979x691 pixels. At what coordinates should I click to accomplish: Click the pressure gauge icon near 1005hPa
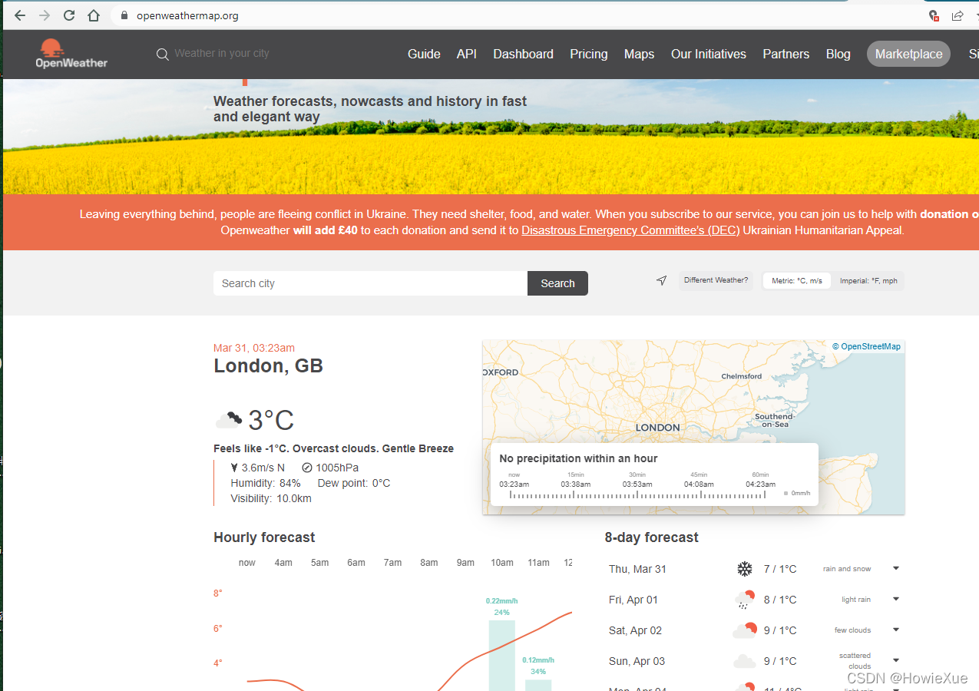[307, 468]
